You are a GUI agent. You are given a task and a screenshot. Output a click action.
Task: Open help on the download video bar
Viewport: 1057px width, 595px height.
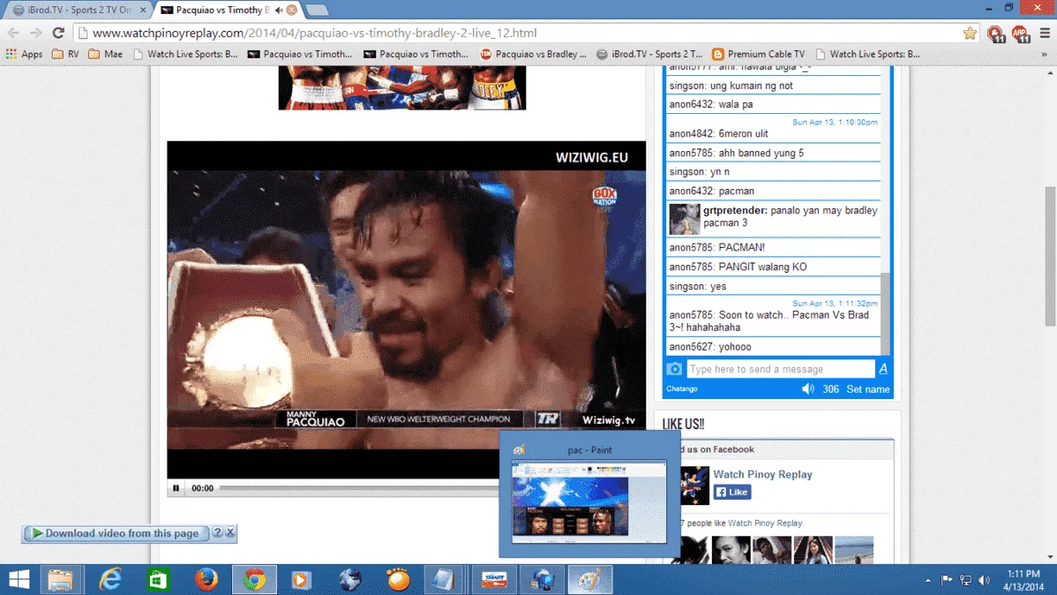pos(217,532)
